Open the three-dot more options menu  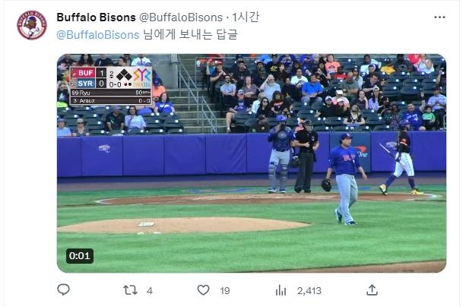point(440,16)
